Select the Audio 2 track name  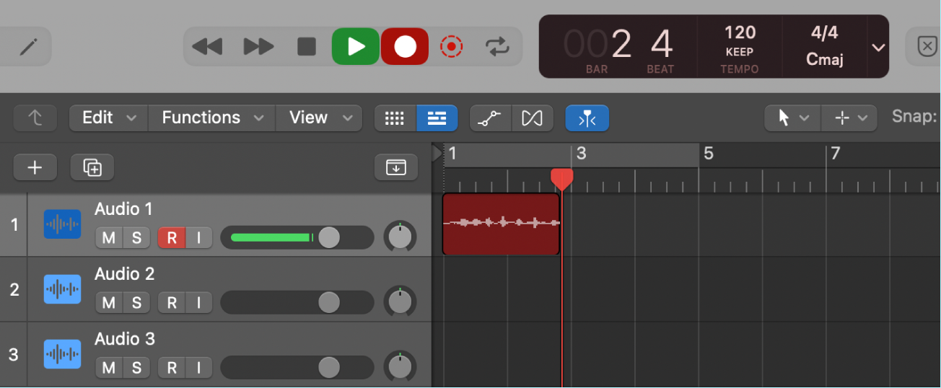point(125,274)
